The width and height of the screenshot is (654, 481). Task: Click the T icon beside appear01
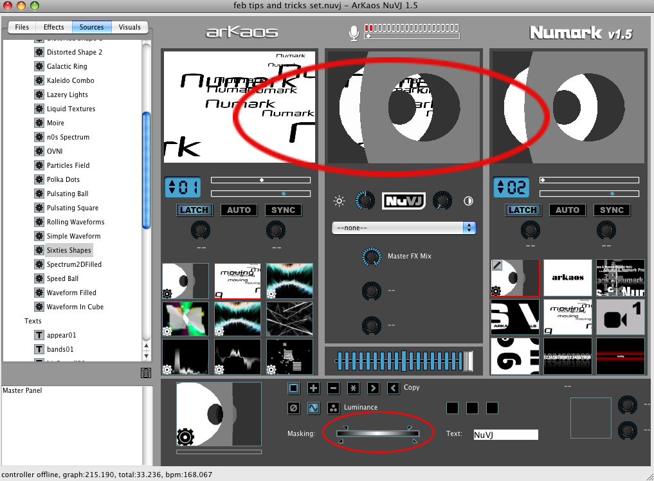click(x=39, y=335)
